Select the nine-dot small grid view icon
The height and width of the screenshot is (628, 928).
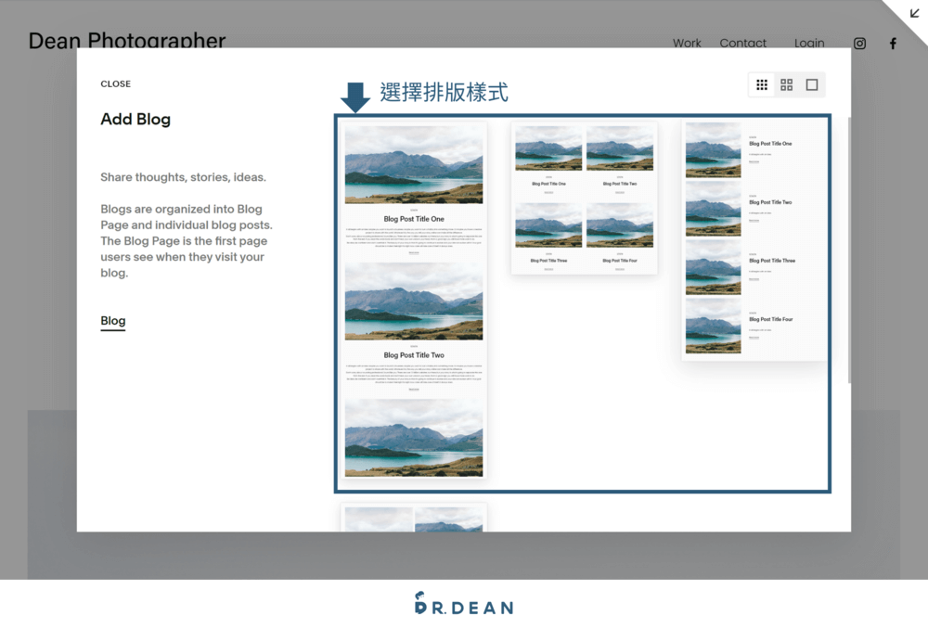(761, 84)
